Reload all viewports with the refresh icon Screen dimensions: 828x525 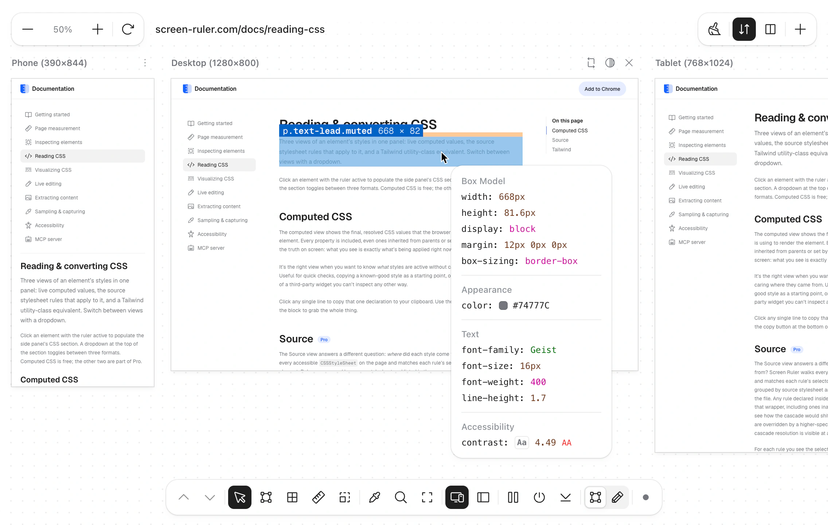tap(128, 29)
